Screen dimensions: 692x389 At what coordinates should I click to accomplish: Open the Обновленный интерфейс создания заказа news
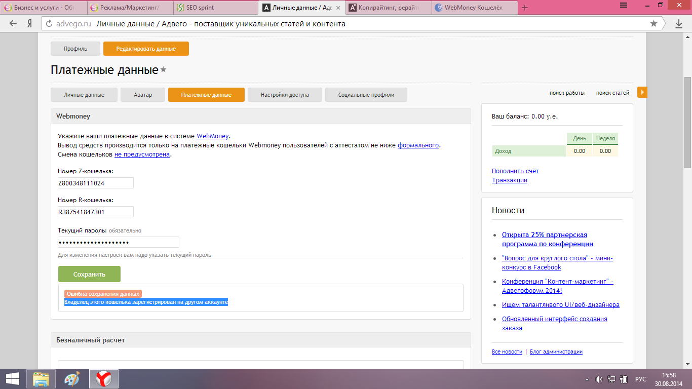point(555,323)
